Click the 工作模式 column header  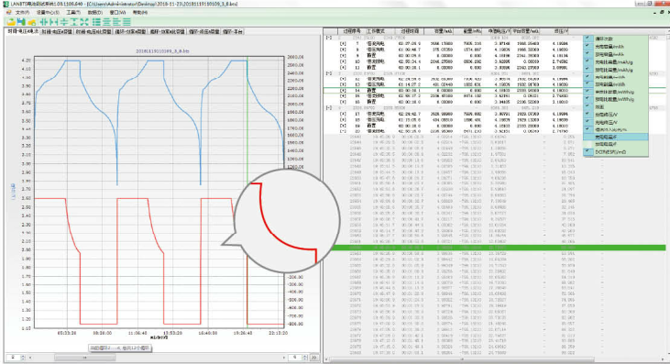[376, 31]
